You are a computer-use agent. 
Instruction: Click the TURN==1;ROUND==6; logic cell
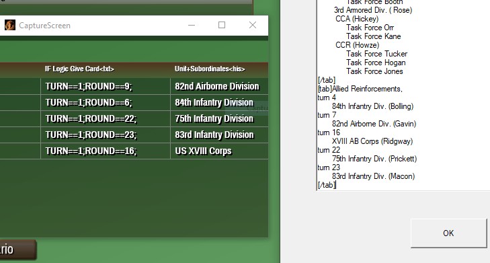pos(106,102)
